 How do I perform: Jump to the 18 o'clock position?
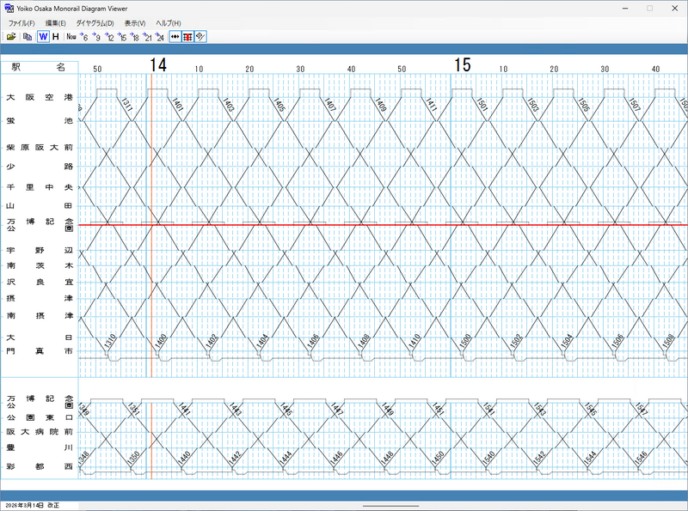134,37
